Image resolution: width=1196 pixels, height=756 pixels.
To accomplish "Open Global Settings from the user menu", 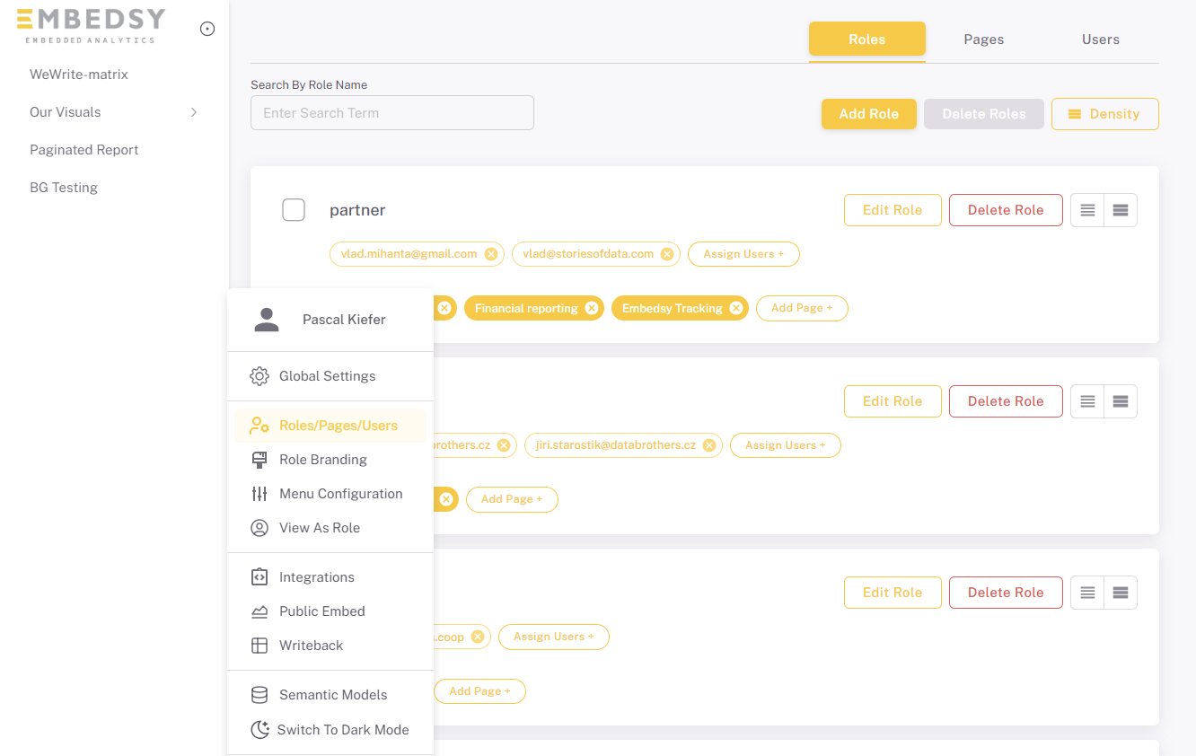I will pos(259,376).
